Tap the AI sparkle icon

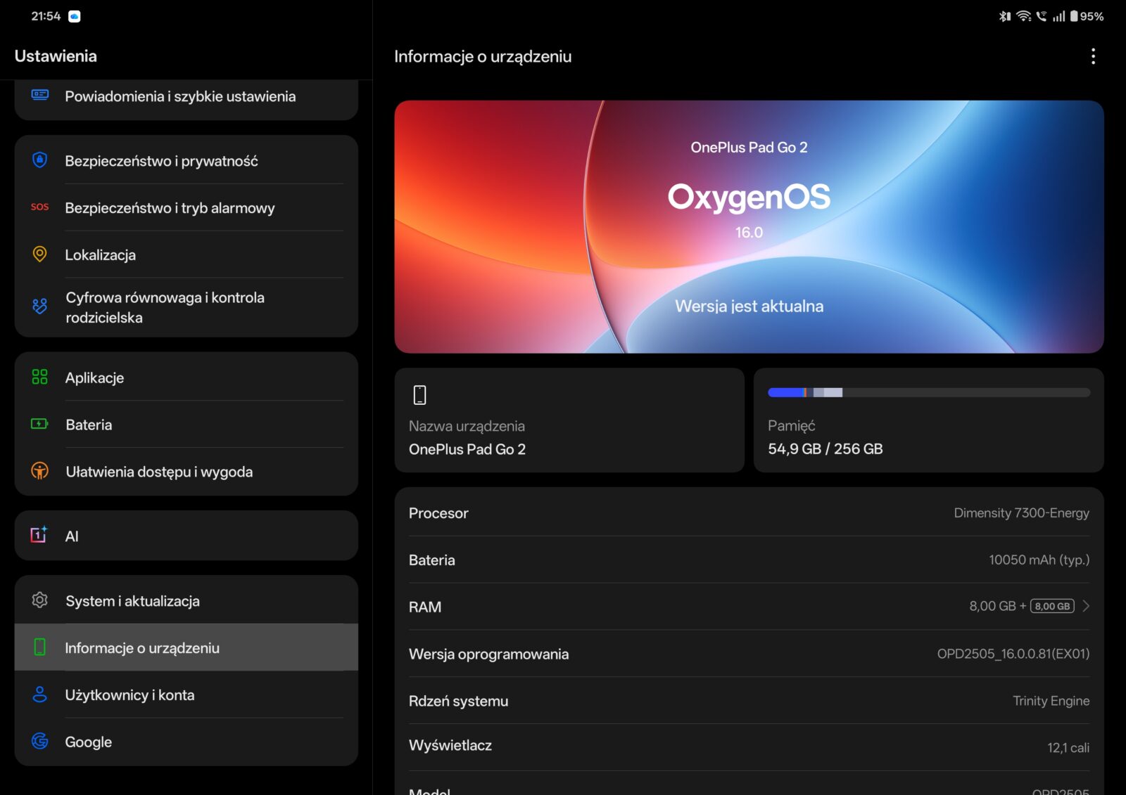[x=39, y=535]
